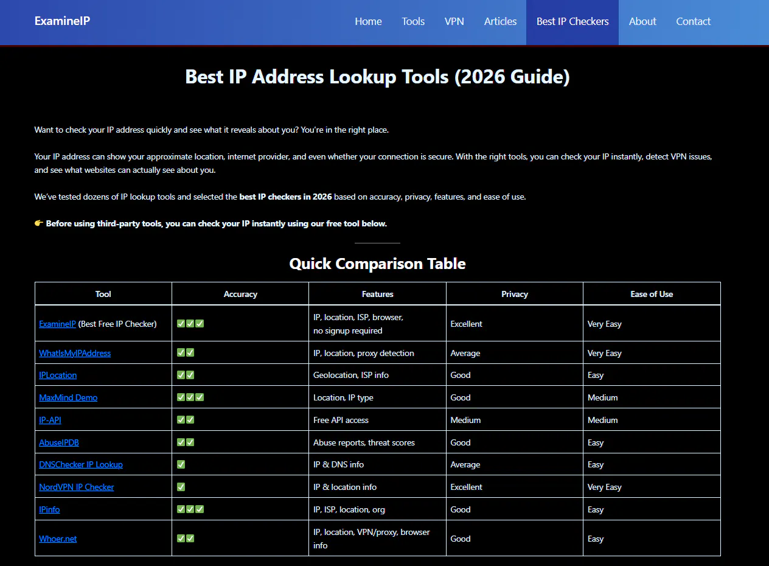Image resolution: width=769 pixels, height=566 pixels.
Task: Open the IPLocation link
Action: (58, 375)
